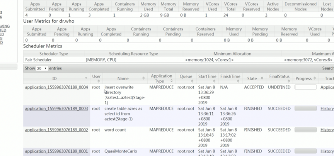Open the Show entries count dropdown

tap(42, 68)
